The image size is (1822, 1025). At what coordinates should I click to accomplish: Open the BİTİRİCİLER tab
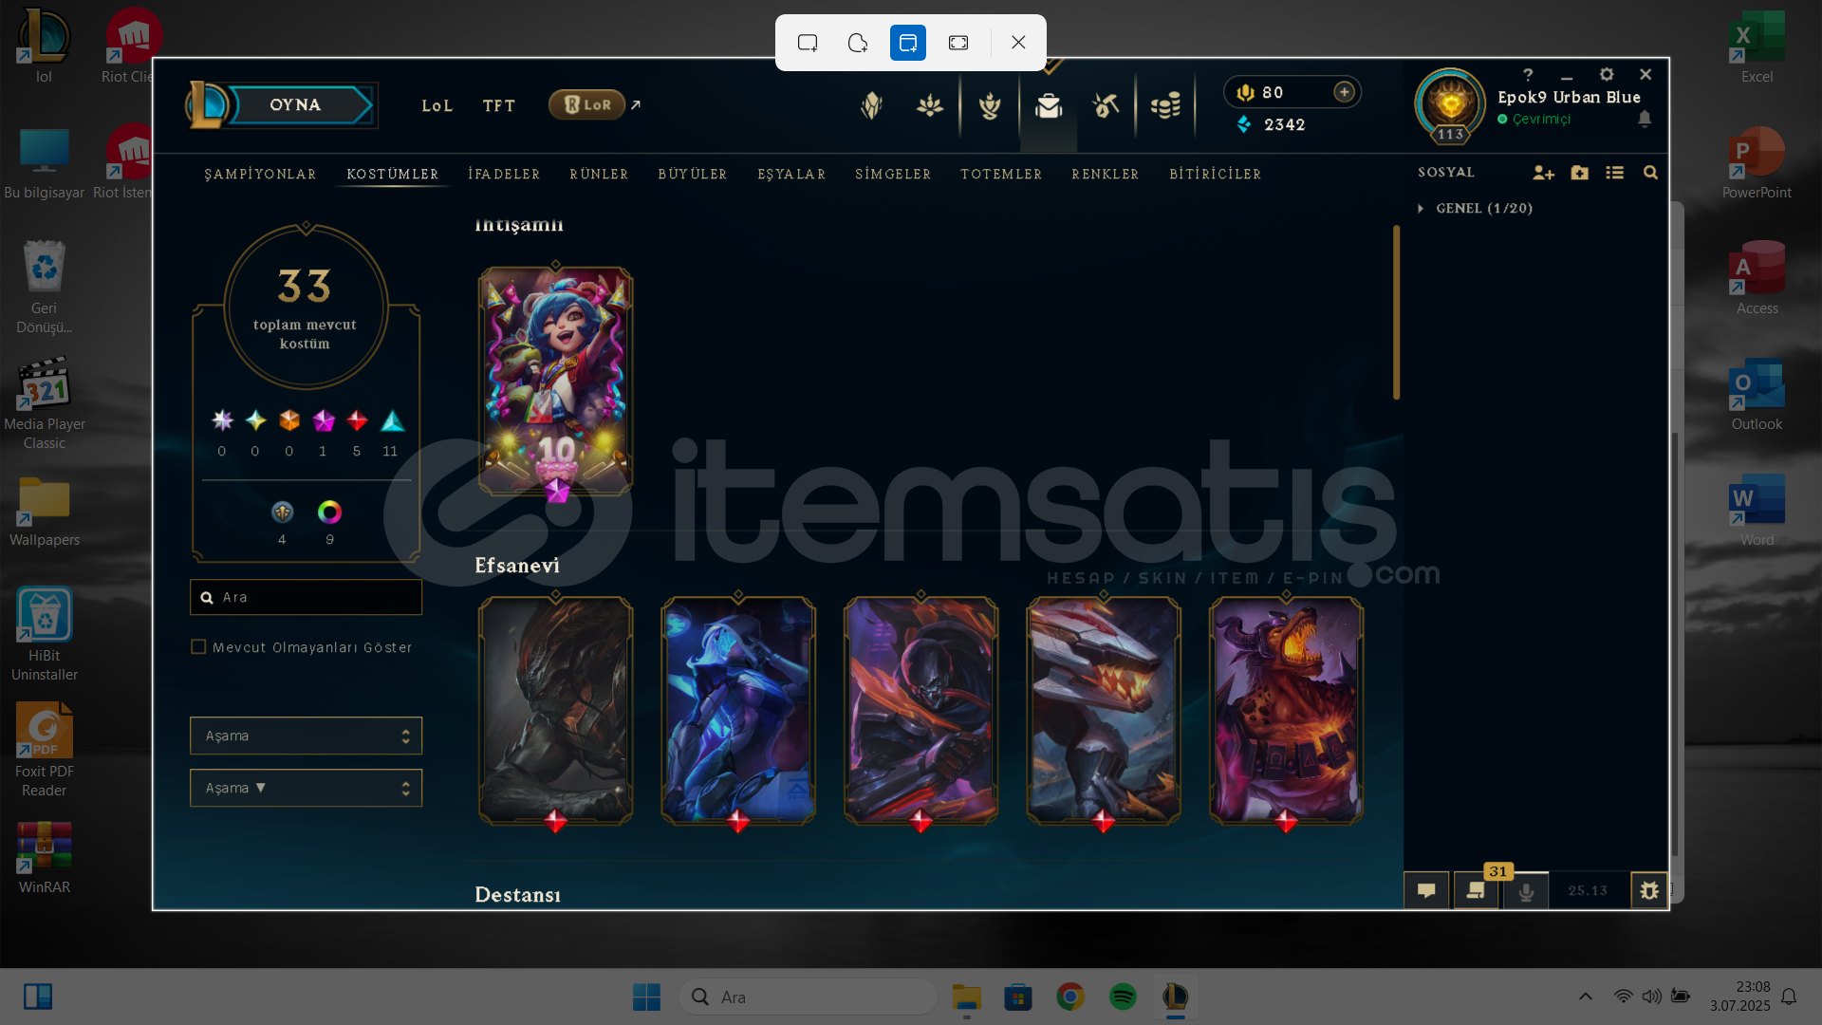click(x=1216, y=174)
